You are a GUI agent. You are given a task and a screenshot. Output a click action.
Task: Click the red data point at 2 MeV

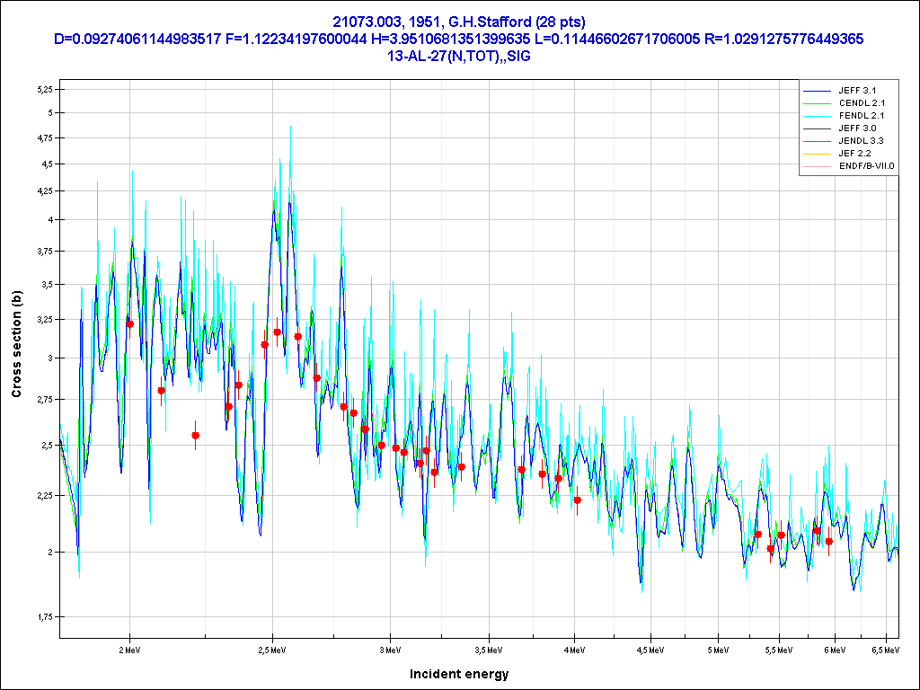tap(129, 323)
